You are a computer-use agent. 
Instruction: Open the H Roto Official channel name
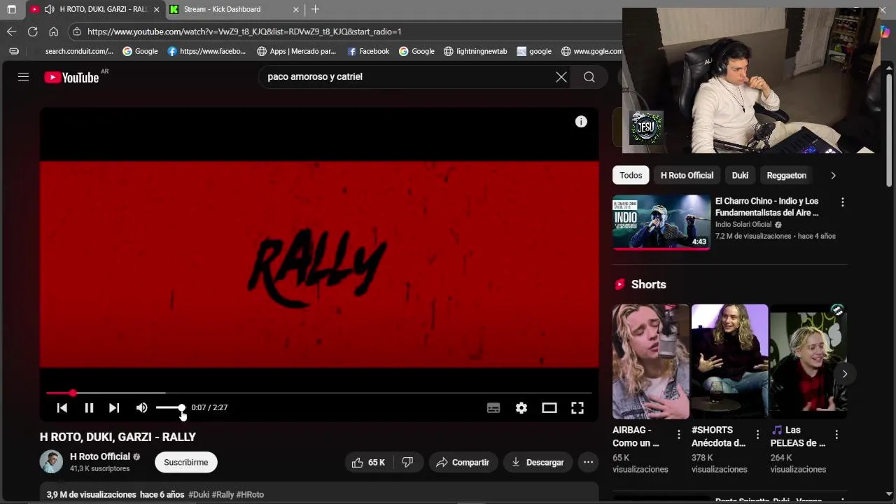coord(100,456)
